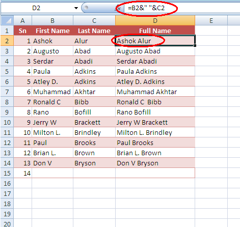Select last name cell 'Bofill'
Image resolution: width=240 pixels, height=227 pixels.
[x=94, y=112]
